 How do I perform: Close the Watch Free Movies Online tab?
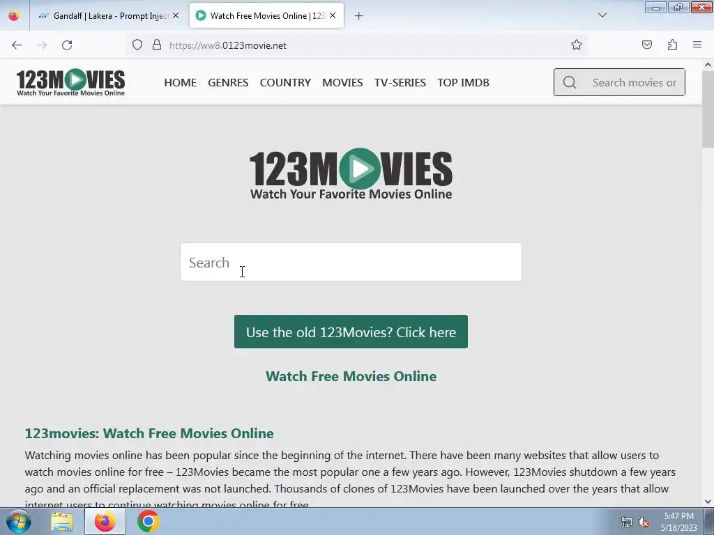tap(333, 15)
